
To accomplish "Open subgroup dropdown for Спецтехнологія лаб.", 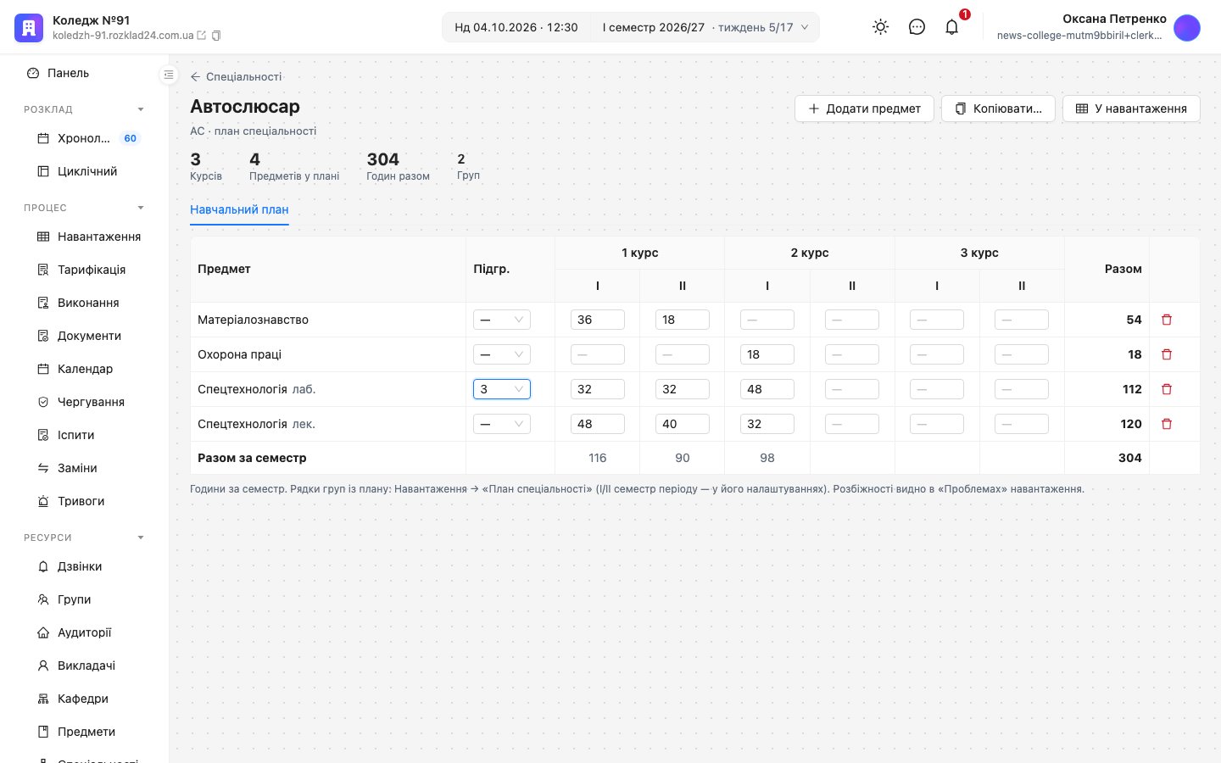I will point(502,389).
